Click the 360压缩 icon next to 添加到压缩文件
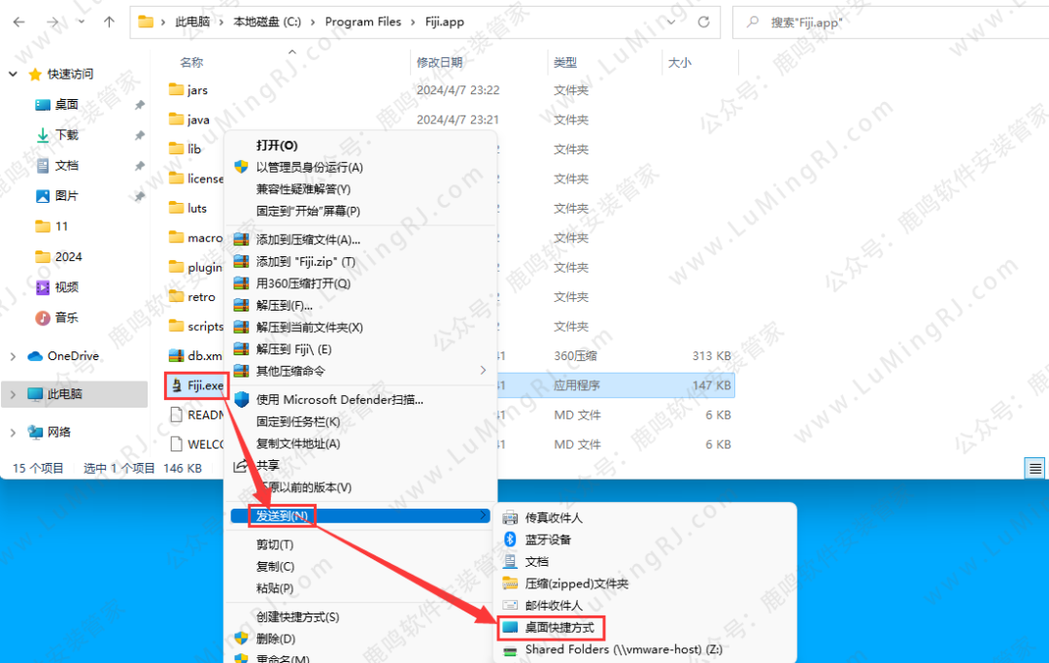Image resolution: width=1049 pixels, height=663 pixels. coord(243,238)
